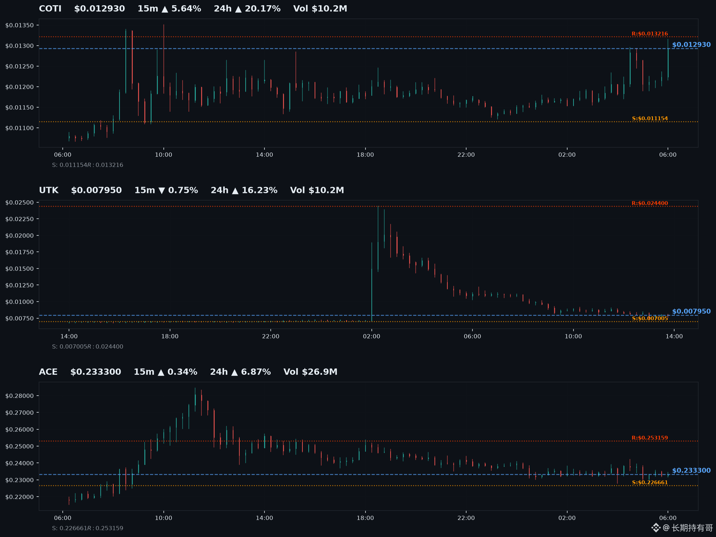
Task: Click $0.01350 on COTI price axis
Action: [x=20, y=25]
